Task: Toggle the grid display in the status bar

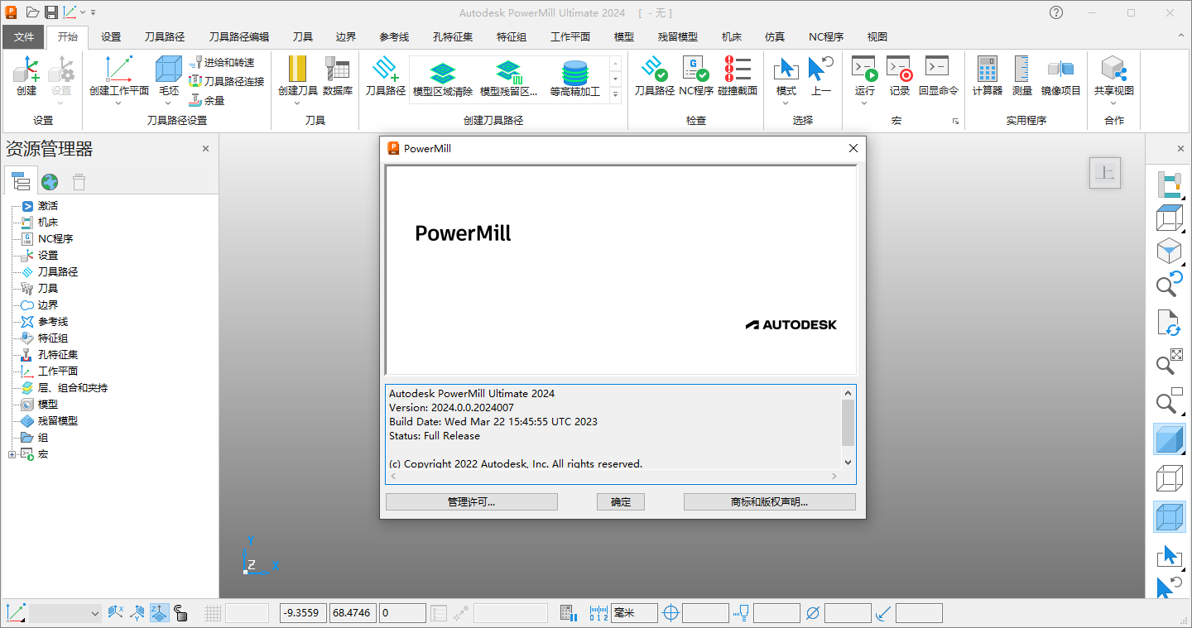Action: coord(214,613)
